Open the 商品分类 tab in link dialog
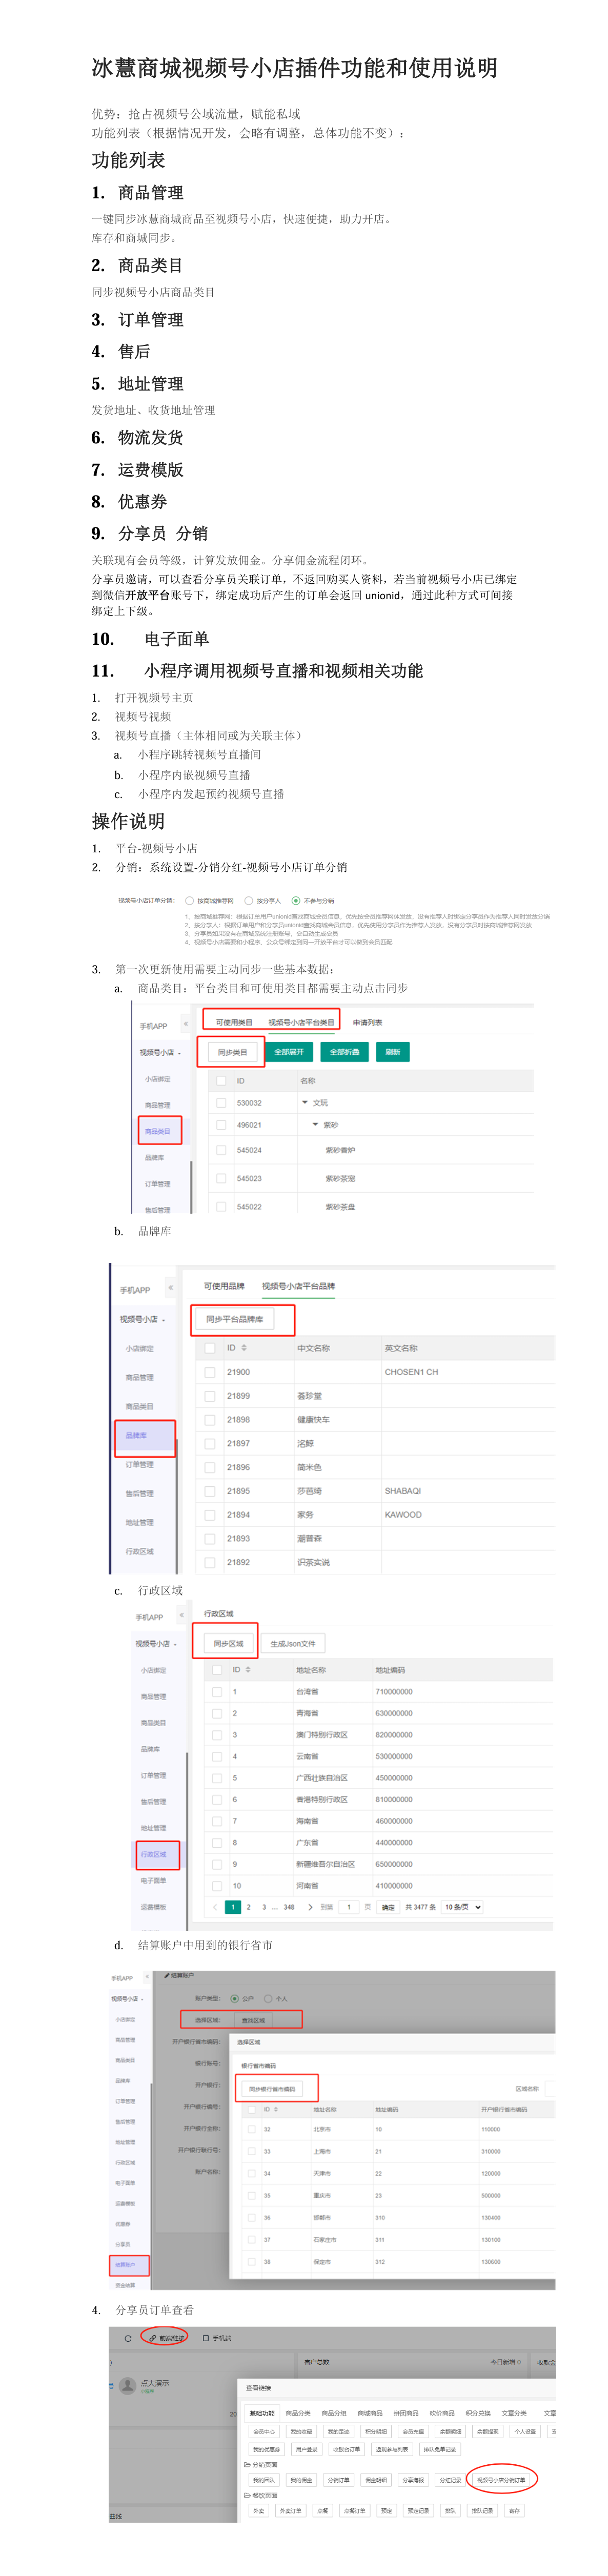This screenshot has height=2576, width=608. [298, 2412]
